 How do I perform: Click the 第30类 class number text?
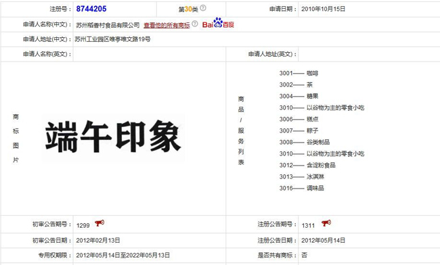(x=188, y=9)
